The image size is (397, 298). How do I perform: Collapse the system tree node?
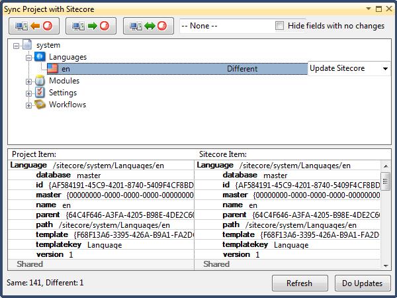(x=16, y=46)
